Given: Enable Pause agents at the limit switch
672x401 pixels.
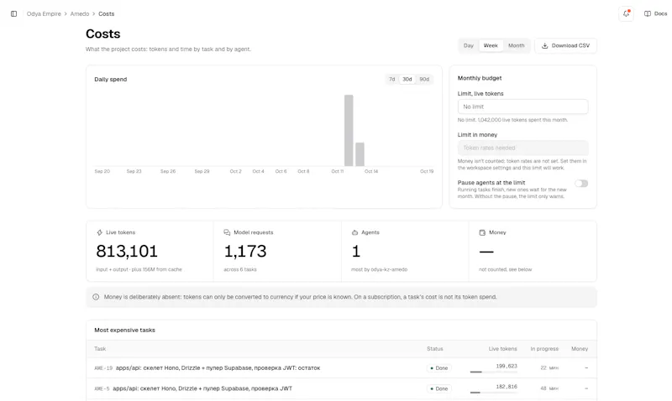Looking at the screenshot, I should (x=581, y=183).
